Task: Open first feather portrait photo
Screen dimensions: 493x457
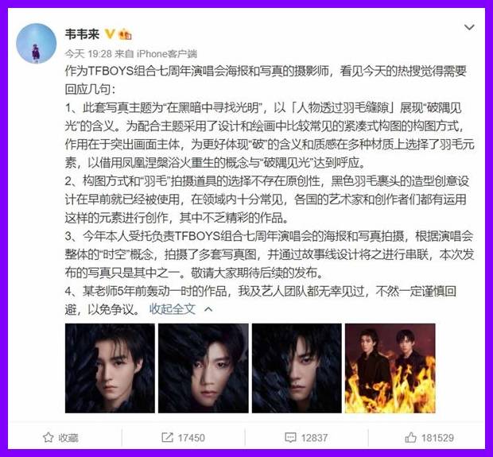Action: (x=110, y=368)
